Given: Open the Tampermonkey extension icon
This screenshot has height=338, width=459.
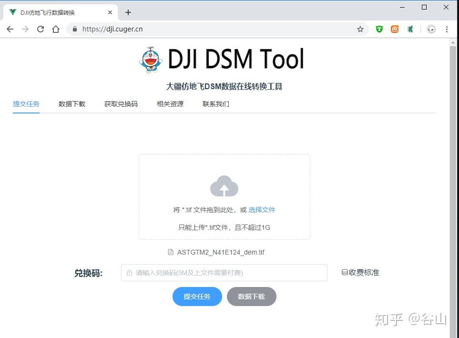Looking at the screenshot, I should tap(378, 29).
